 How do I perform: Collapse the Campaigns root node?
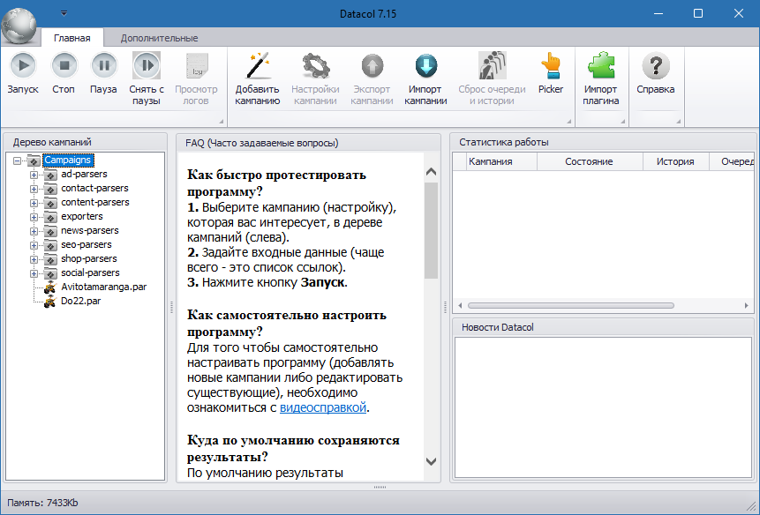coord(18,160)
